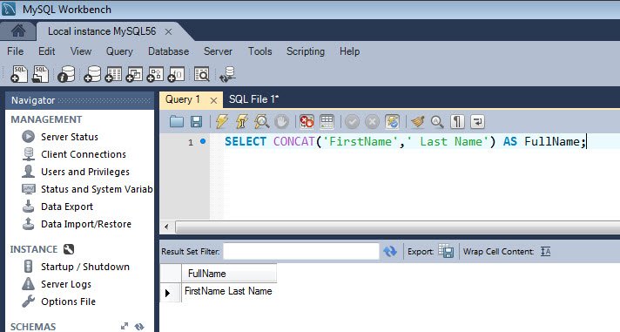This screenshot has width=620, height=332.
Task: Open Server Logs
Action: [66, 284]
